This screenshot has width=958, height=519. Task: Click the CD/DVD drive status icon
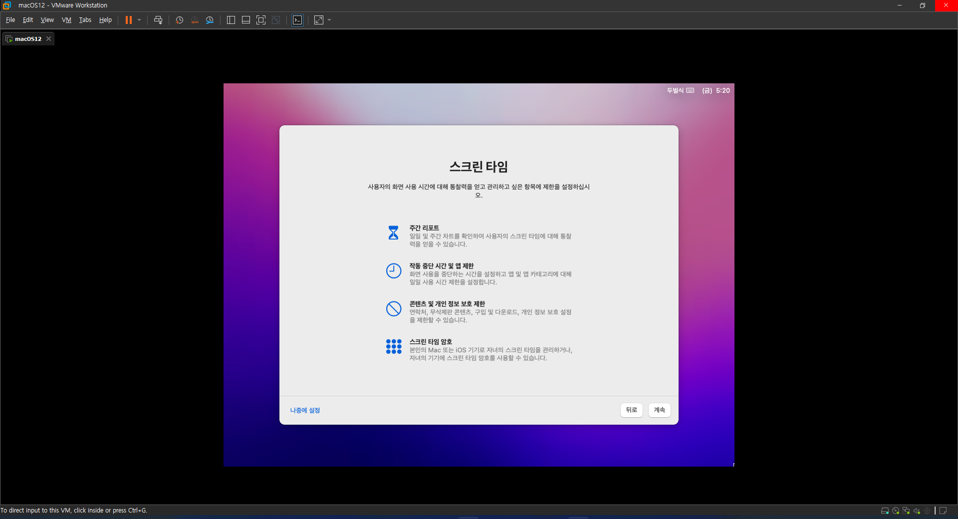(896, 511)
